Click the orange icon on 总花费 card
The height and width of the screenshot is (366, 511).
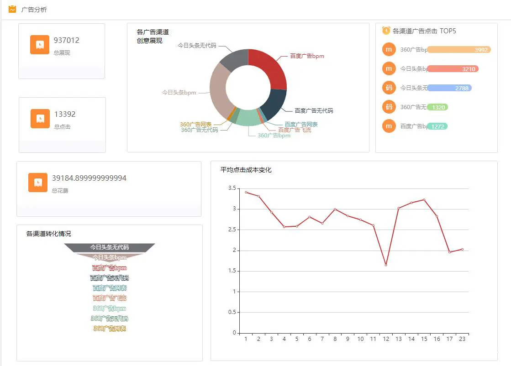(38, 183)
